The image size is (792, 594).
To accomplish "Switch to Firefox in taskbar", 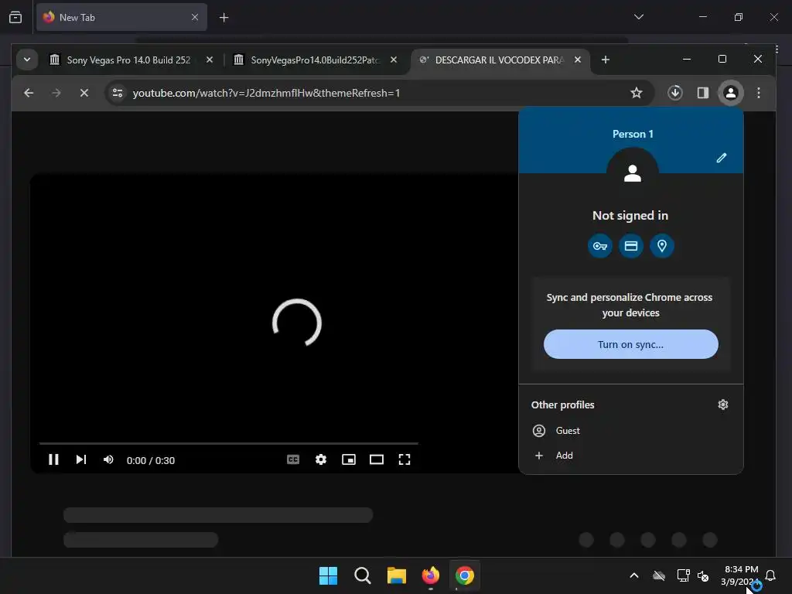I will 430,575.
